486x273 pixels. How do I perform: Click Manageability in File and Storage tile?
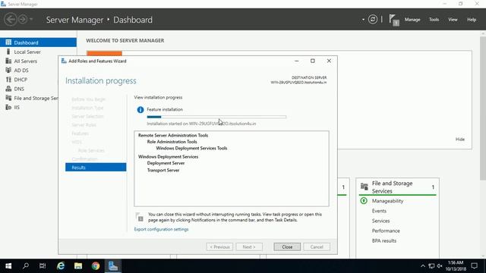tap(387, 201)
